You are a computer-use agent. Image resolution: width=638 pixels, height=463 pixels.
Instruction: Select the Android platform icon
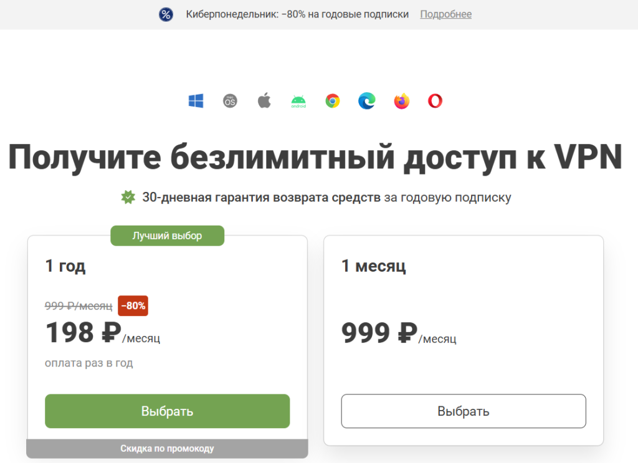pos(298,101)
